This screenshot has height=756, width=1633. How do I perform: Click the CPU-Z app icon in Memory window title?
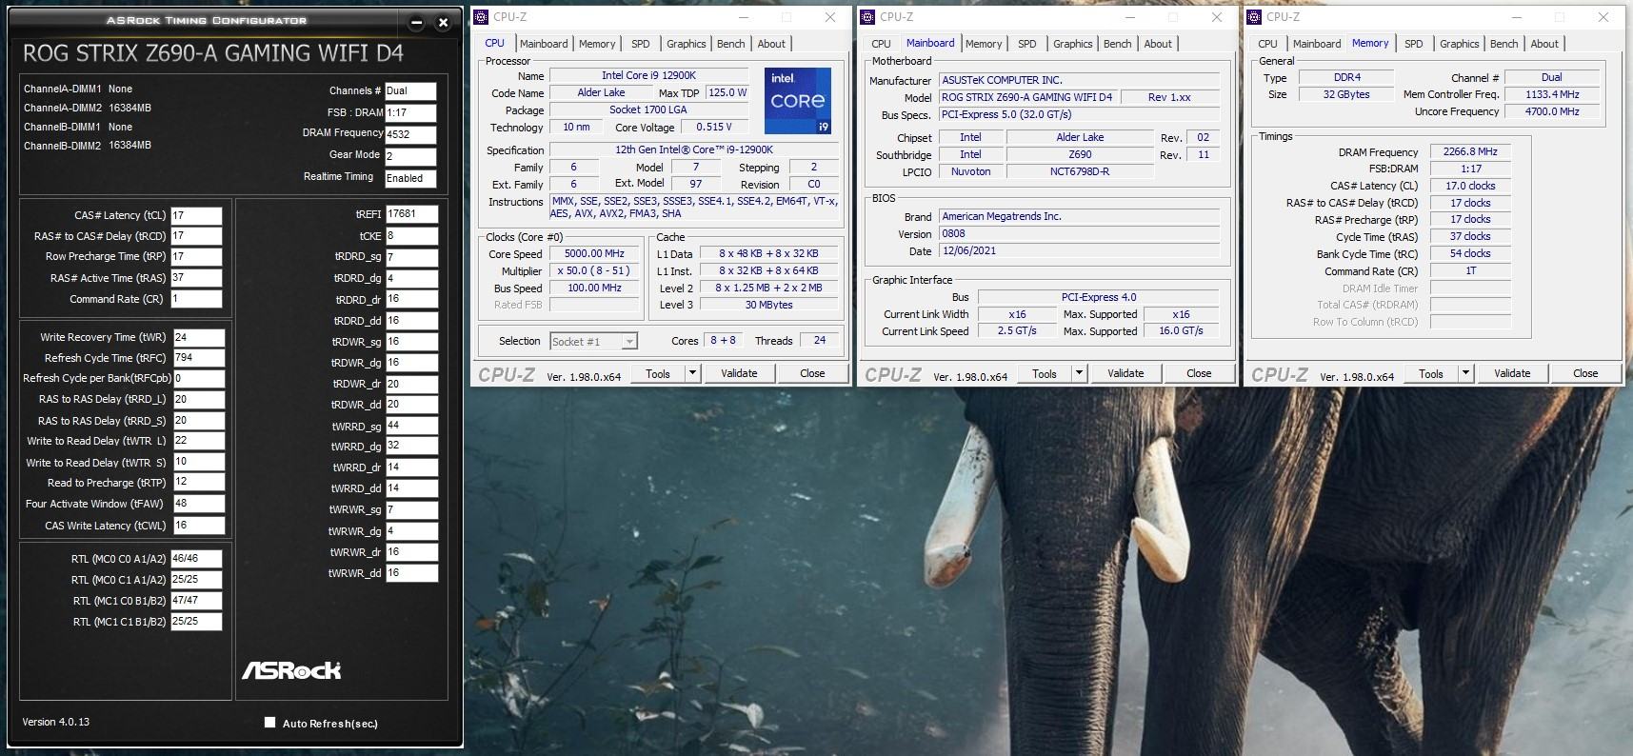[x=1255, y=17]
